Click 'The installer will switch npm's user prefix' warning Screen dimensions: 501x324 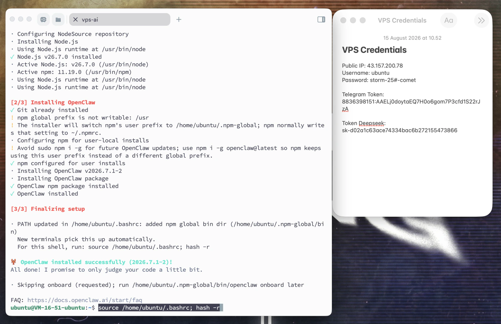[168, 129]
